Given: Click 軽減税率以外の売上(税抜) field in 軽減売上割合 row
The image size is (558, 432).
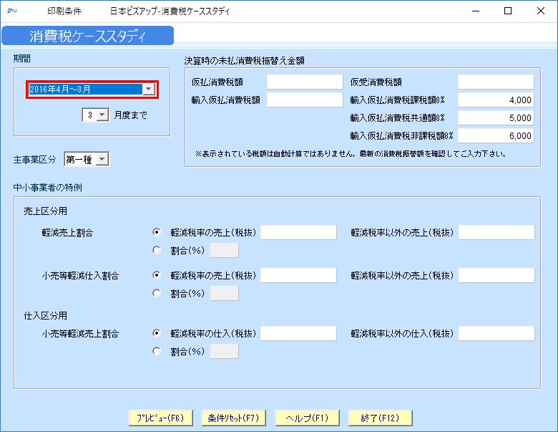Looking at the screenshot, I should (496, 232).
